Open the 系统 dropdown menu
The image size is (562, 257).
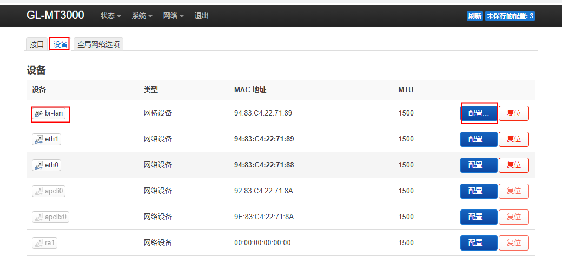pyautogui.click(x=142, y=16)
